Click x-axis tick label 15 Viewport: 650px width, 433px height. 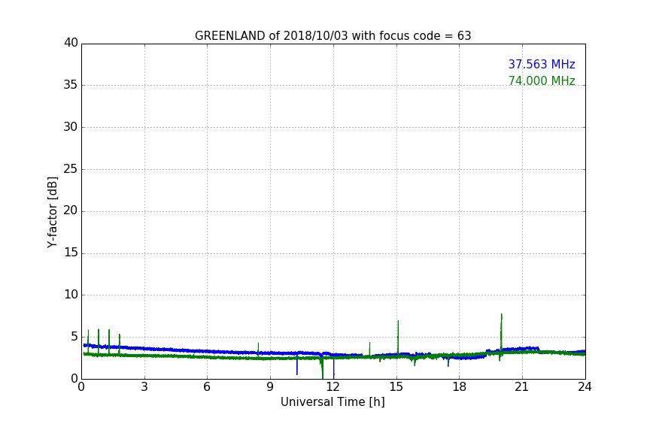[x=396, y=387]
